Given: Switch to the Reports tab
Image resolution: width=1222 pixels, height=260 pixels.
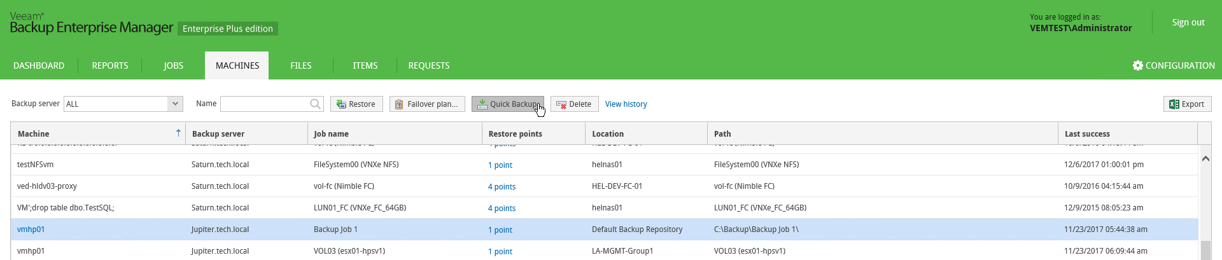Looking at the screenshot, I should pos(110,65).
